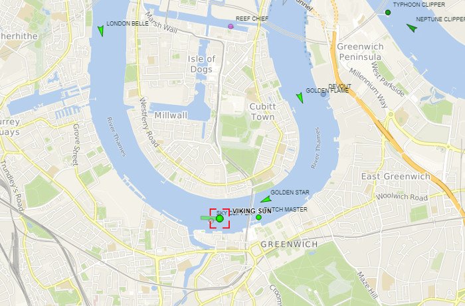Click the Devout blue circle vessel marker
Image resolution: width=465 pixels, height=306 pixels.
tap(324, 94)
